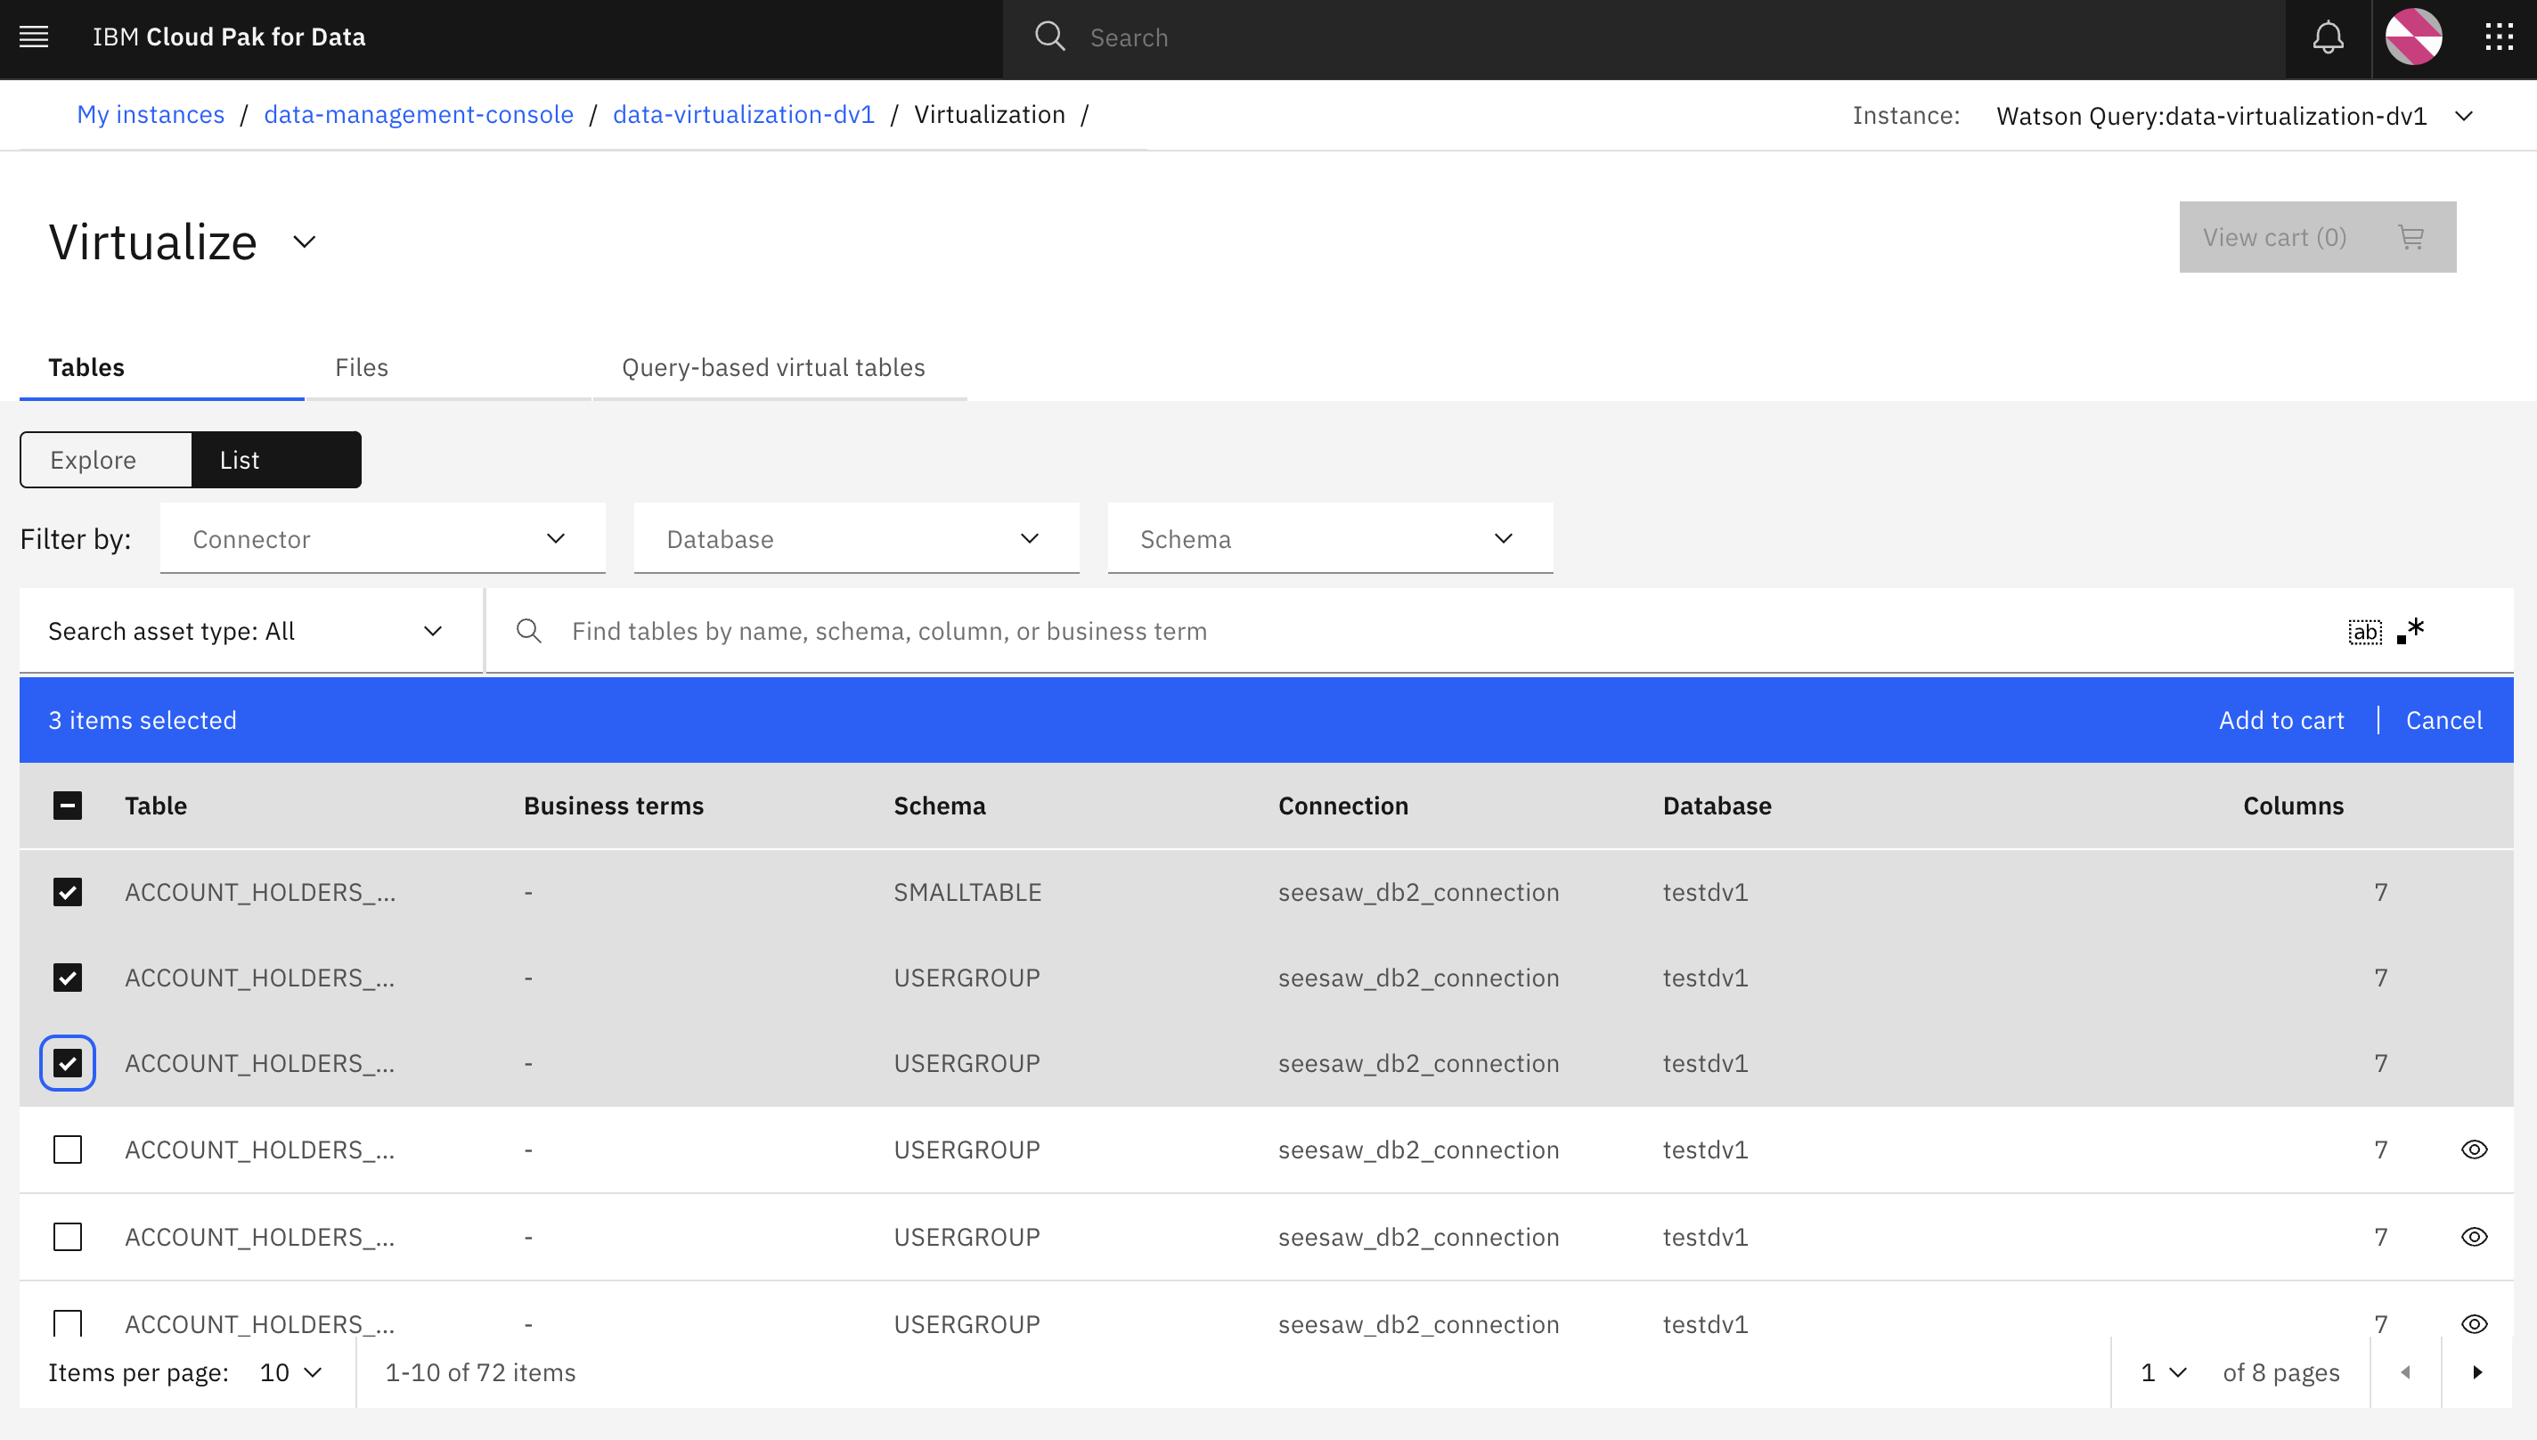
Task: Open the Database filter dropdown
Action: 856,538
